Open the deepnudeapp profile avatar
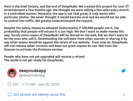Viewport: 133px width, 101px height. pos(12,73)
